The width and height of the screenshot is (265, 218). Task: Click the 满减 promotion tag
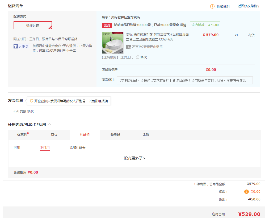coord(107,25)
